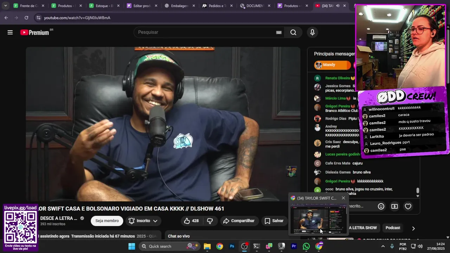
Task: Show hidden system tray icons
Action: click(x=383, y=246)
